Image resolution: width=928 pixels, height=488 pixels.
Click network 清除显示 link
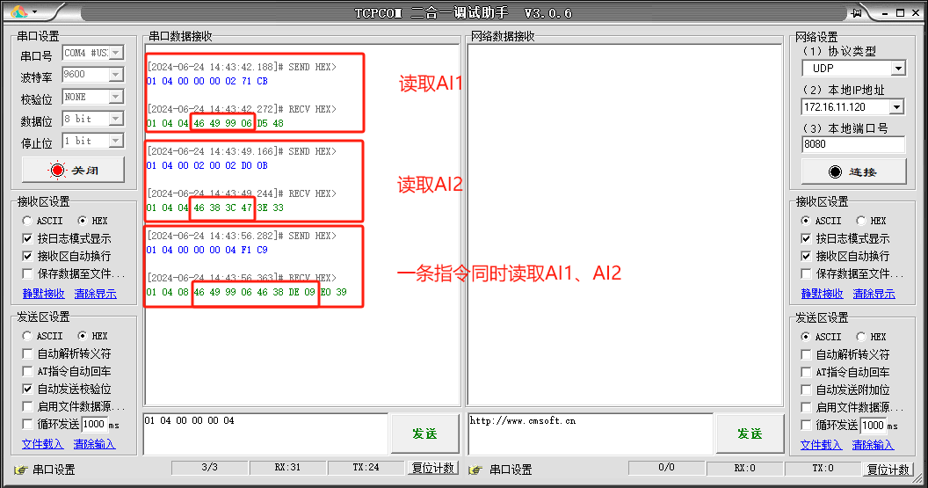(874, 294)
